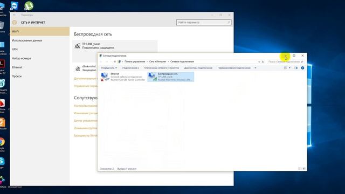
Task: Launch uTorrent from the desktop
Action: [x=29, y=6]
